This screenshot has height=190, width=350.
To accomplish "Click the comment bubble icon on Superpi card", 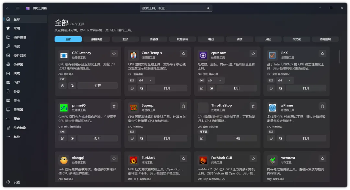I will click(x=132, y=138).
